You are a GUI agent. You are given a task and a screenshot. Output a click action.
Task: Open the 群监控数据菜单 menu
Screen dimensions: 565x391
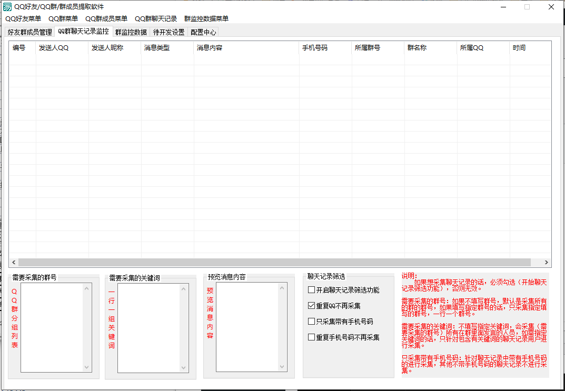coord(206,19)
